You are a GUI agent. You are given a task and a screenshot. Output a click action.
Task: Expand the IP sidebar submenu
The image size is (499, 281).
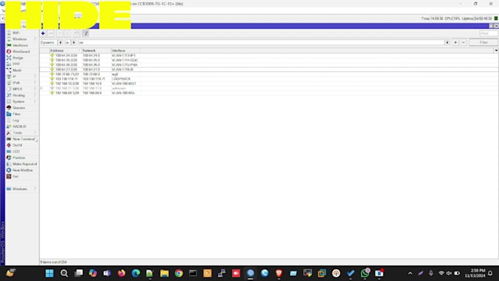[15, 76]
